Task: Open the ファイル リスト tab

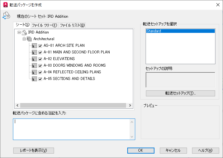Action: point(72,25)
